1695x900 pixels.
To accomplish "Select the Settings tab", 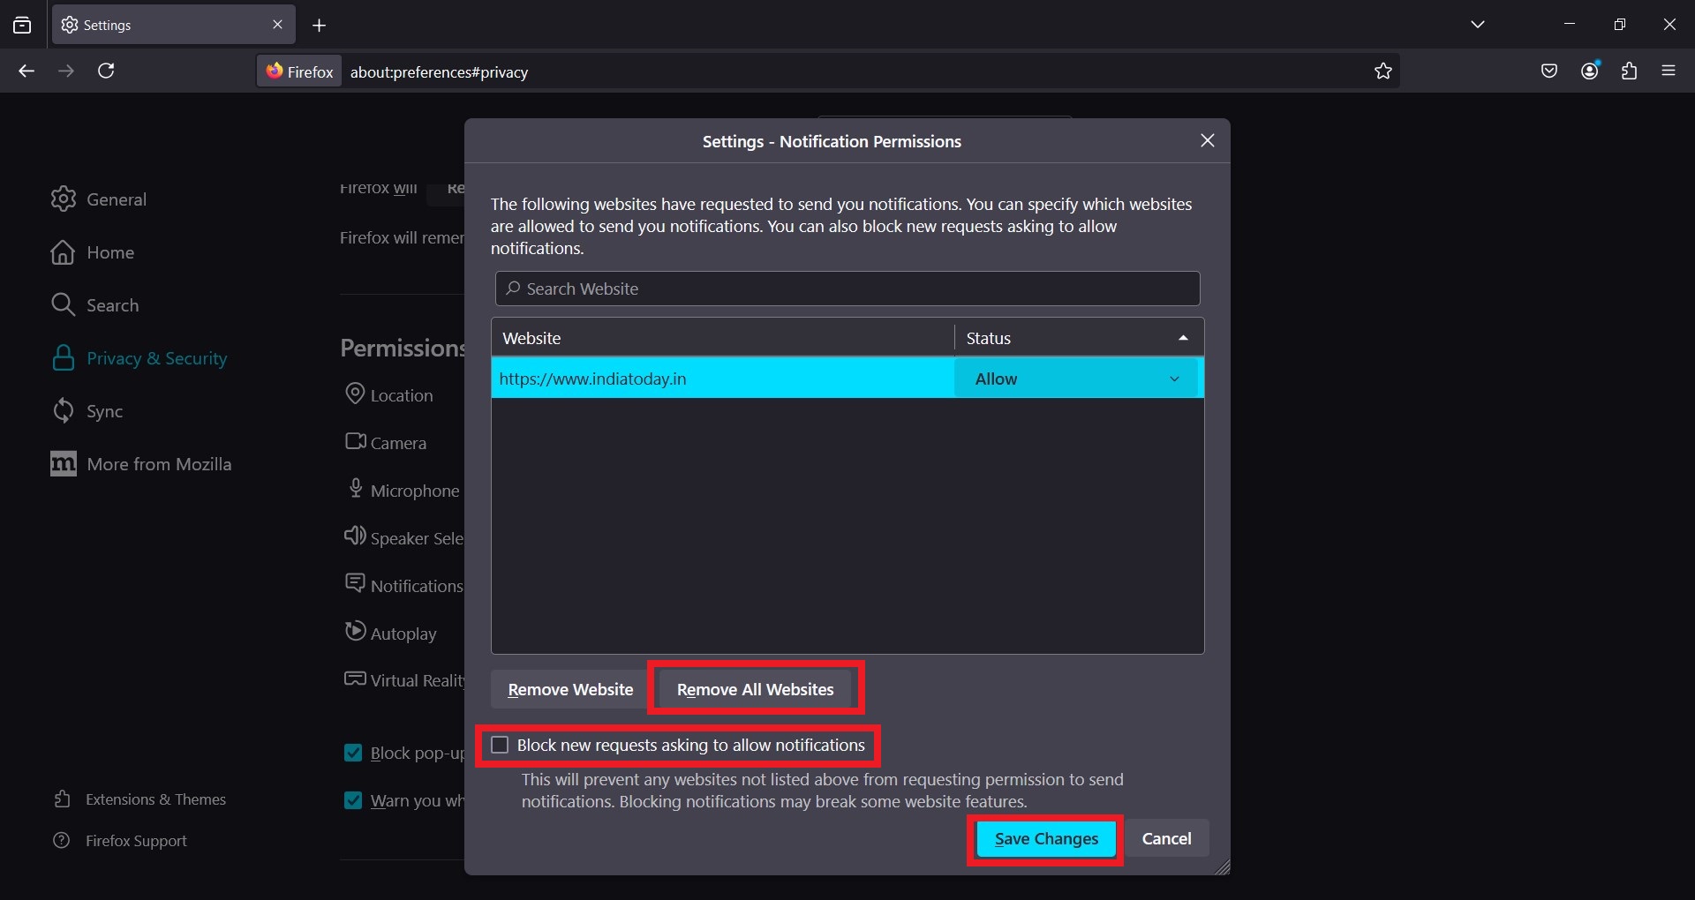I will tap(174, 25).
